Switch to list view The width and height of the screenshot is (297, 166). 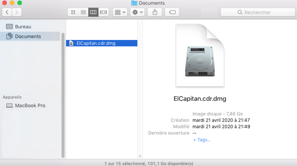83,12
